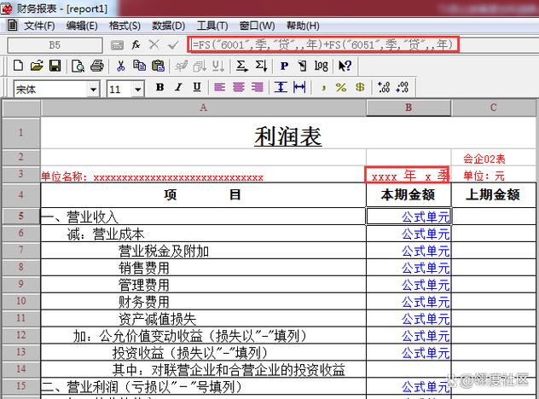The height and width of the screenshot is (399, 539).
Task: Click the B5 cell name box
Action: [x=55, y=45]
